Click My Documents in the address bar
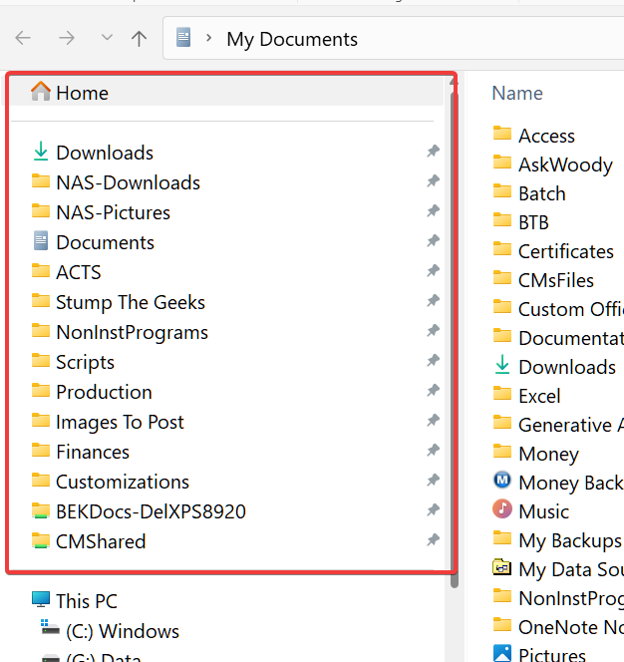 (292, 40)
